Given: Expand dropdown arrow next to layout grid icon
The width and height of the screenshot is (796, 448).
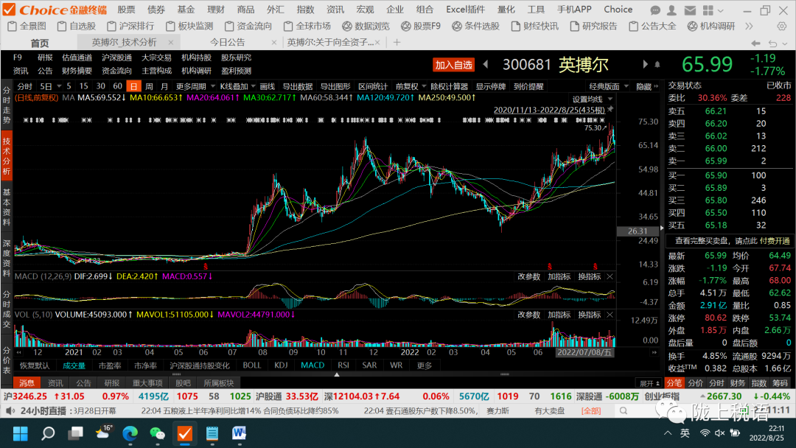Looking at the screenshot, I should (x=720, y=10).
